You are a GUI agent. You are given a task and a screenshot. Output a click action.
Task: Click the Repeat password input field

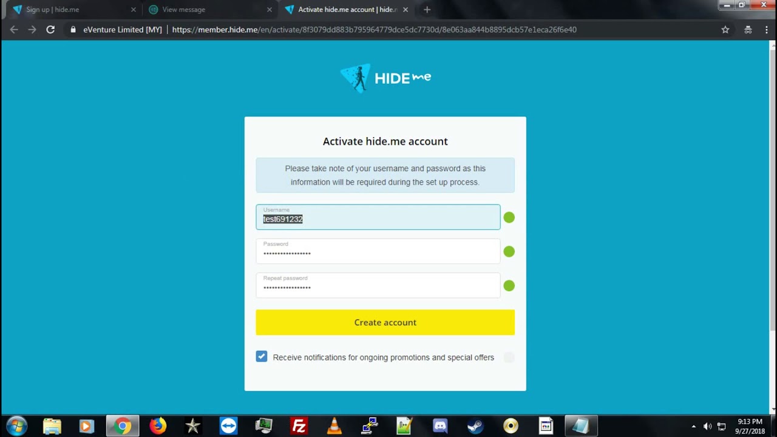click(x=378, y=285)
